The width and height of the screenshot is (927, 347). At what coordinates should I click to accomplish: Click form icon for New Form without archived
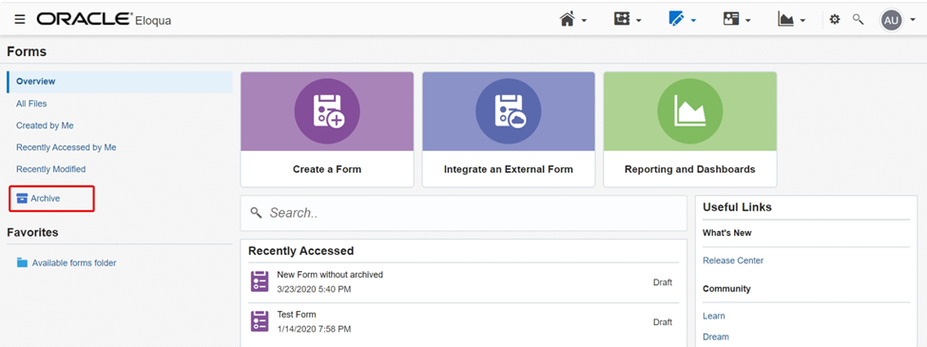coord(260,281)
